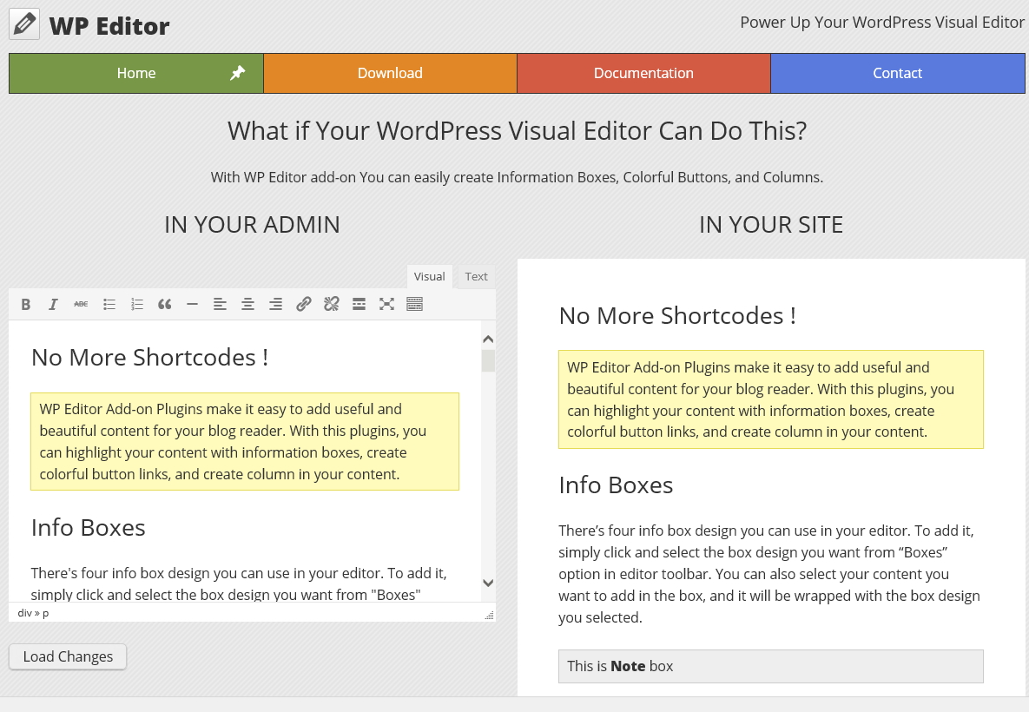
Task: Click the yellow info box in site preview
Action: tap(771, 399)
